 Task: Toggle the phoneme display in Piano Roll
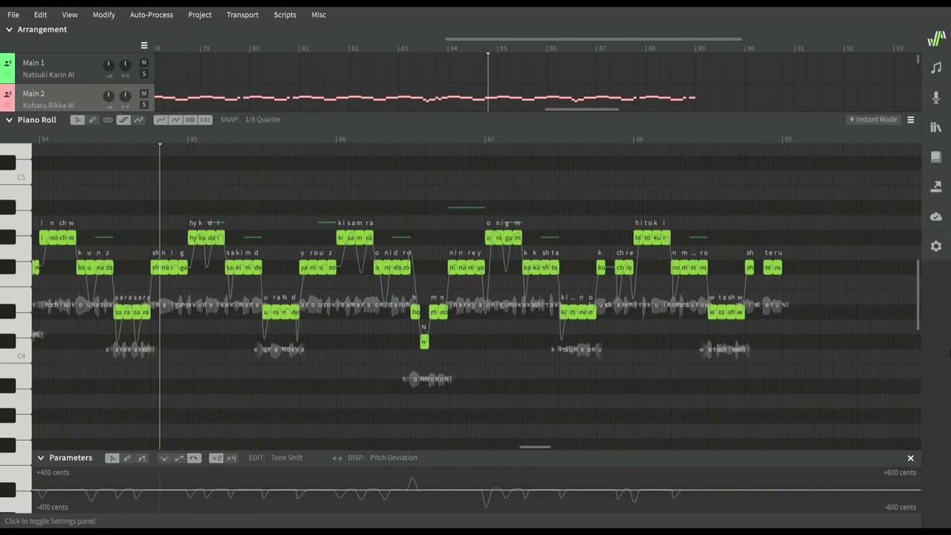pos(205,120)
